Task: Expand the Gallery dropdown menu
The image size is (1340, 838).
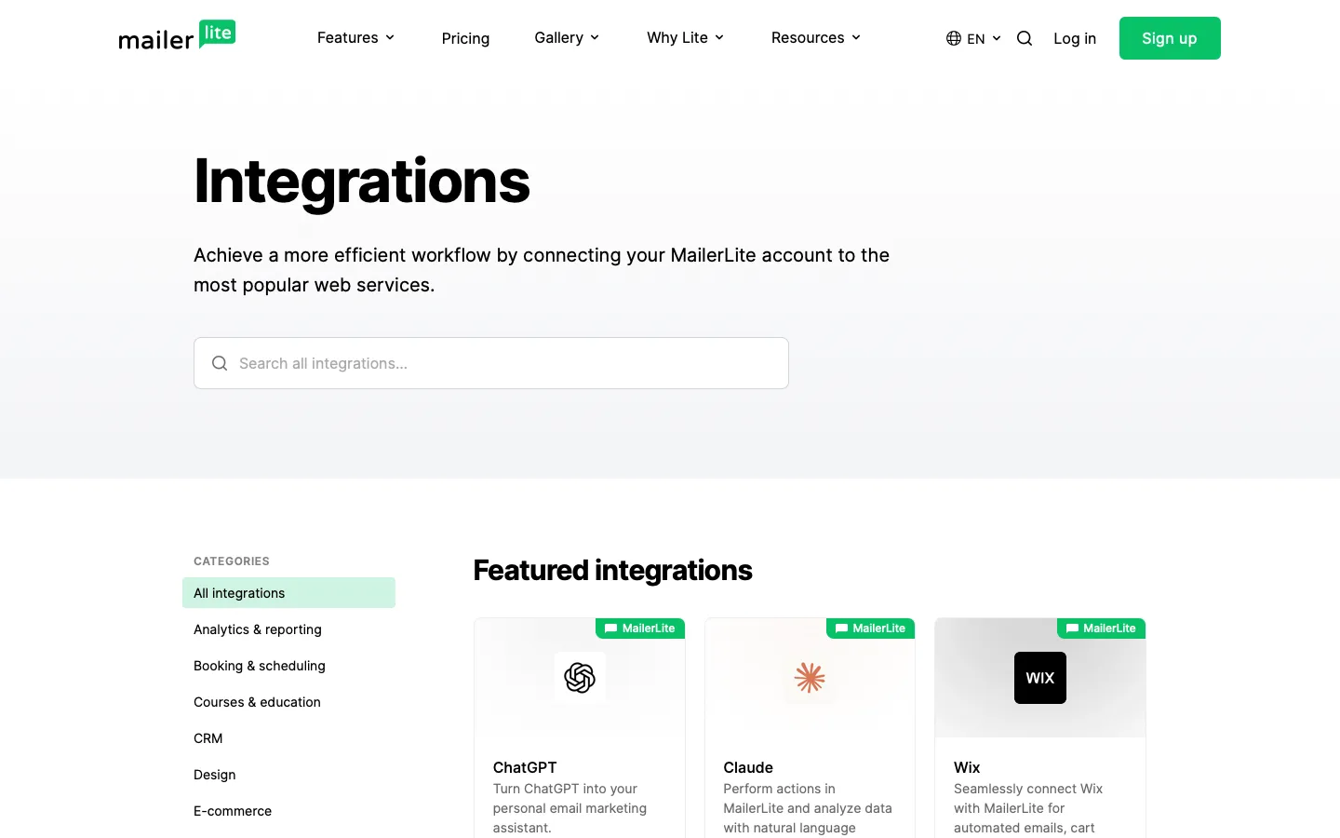Action: [x=567, y=37]
